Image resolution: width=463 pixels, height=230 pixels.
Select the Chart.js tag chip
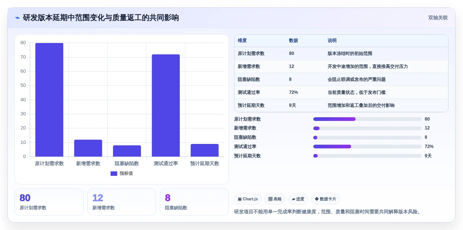[x=248, y=199]
